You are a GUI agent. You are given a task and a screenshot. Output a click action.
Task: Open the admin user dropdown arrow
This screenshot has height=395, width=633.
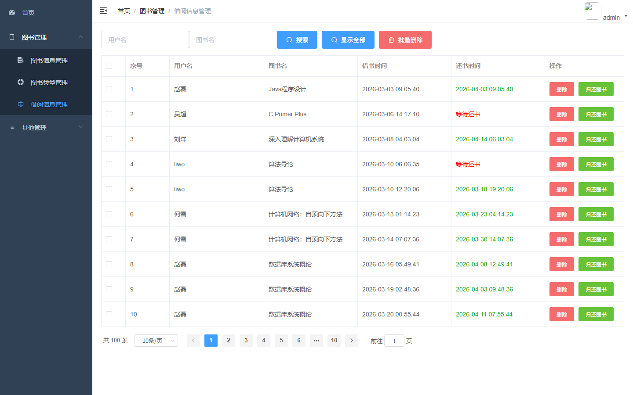click(x=626, y=16)
